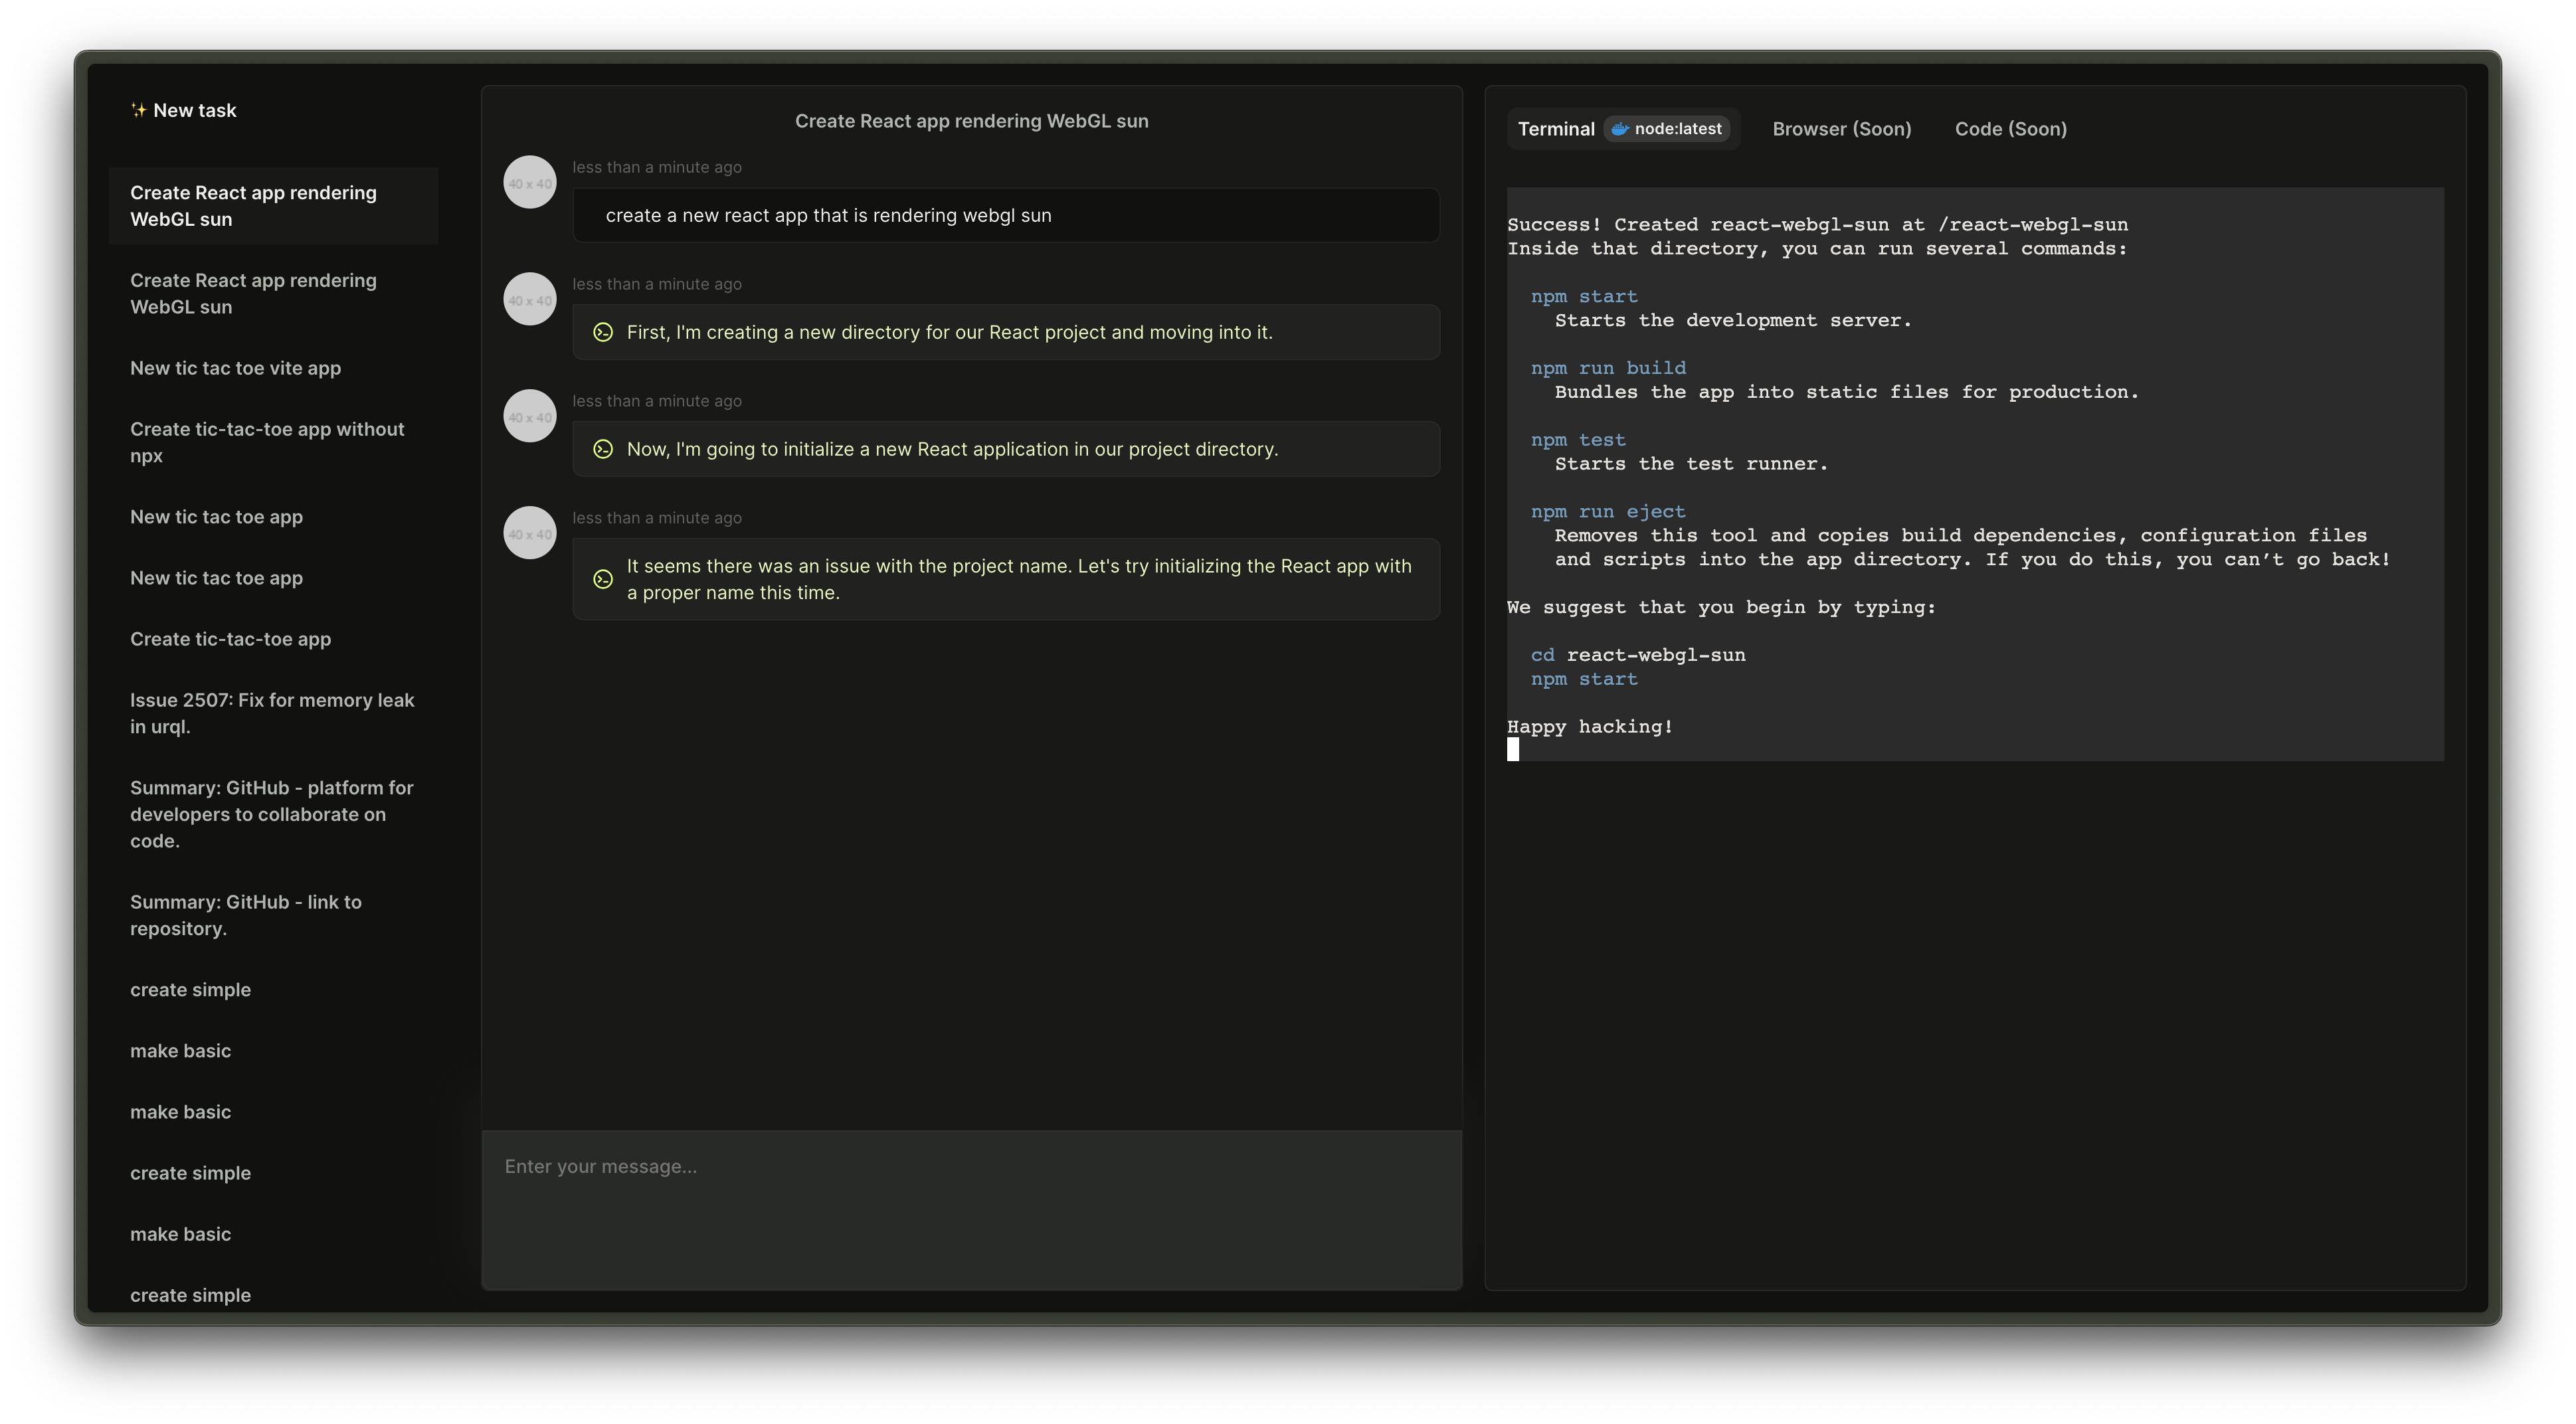Switch to the Terminal tab
The height and width of the screenshot is (1424, 2576).
point(1556,129)
